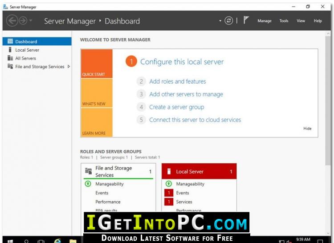Open Events in File and Storage tile
The height and width of the screenshot is (243, 334).
click(x=102, y=193)
